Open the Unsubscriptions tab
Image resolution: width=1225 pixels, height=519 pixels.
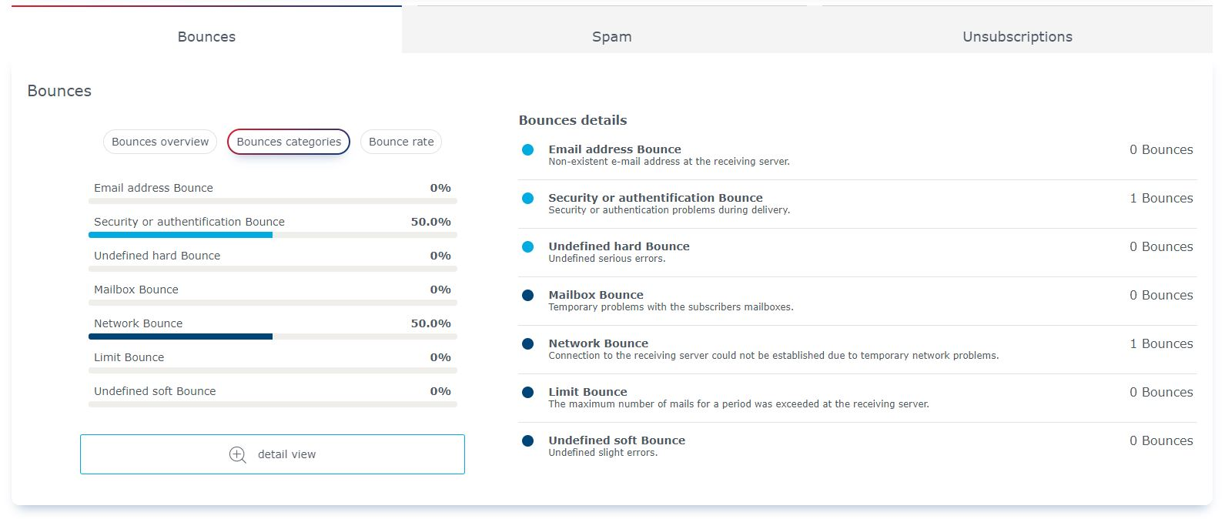[x=1017, y=36]
